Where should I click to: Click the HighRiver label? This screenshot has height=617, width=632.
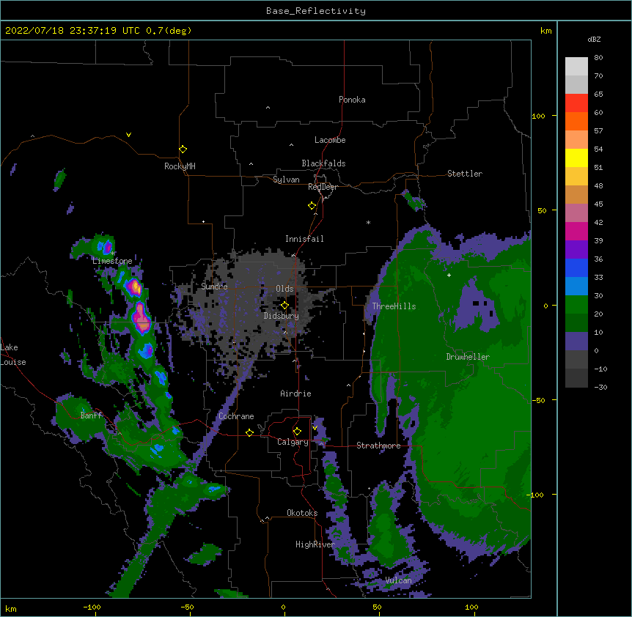(315, 544)
